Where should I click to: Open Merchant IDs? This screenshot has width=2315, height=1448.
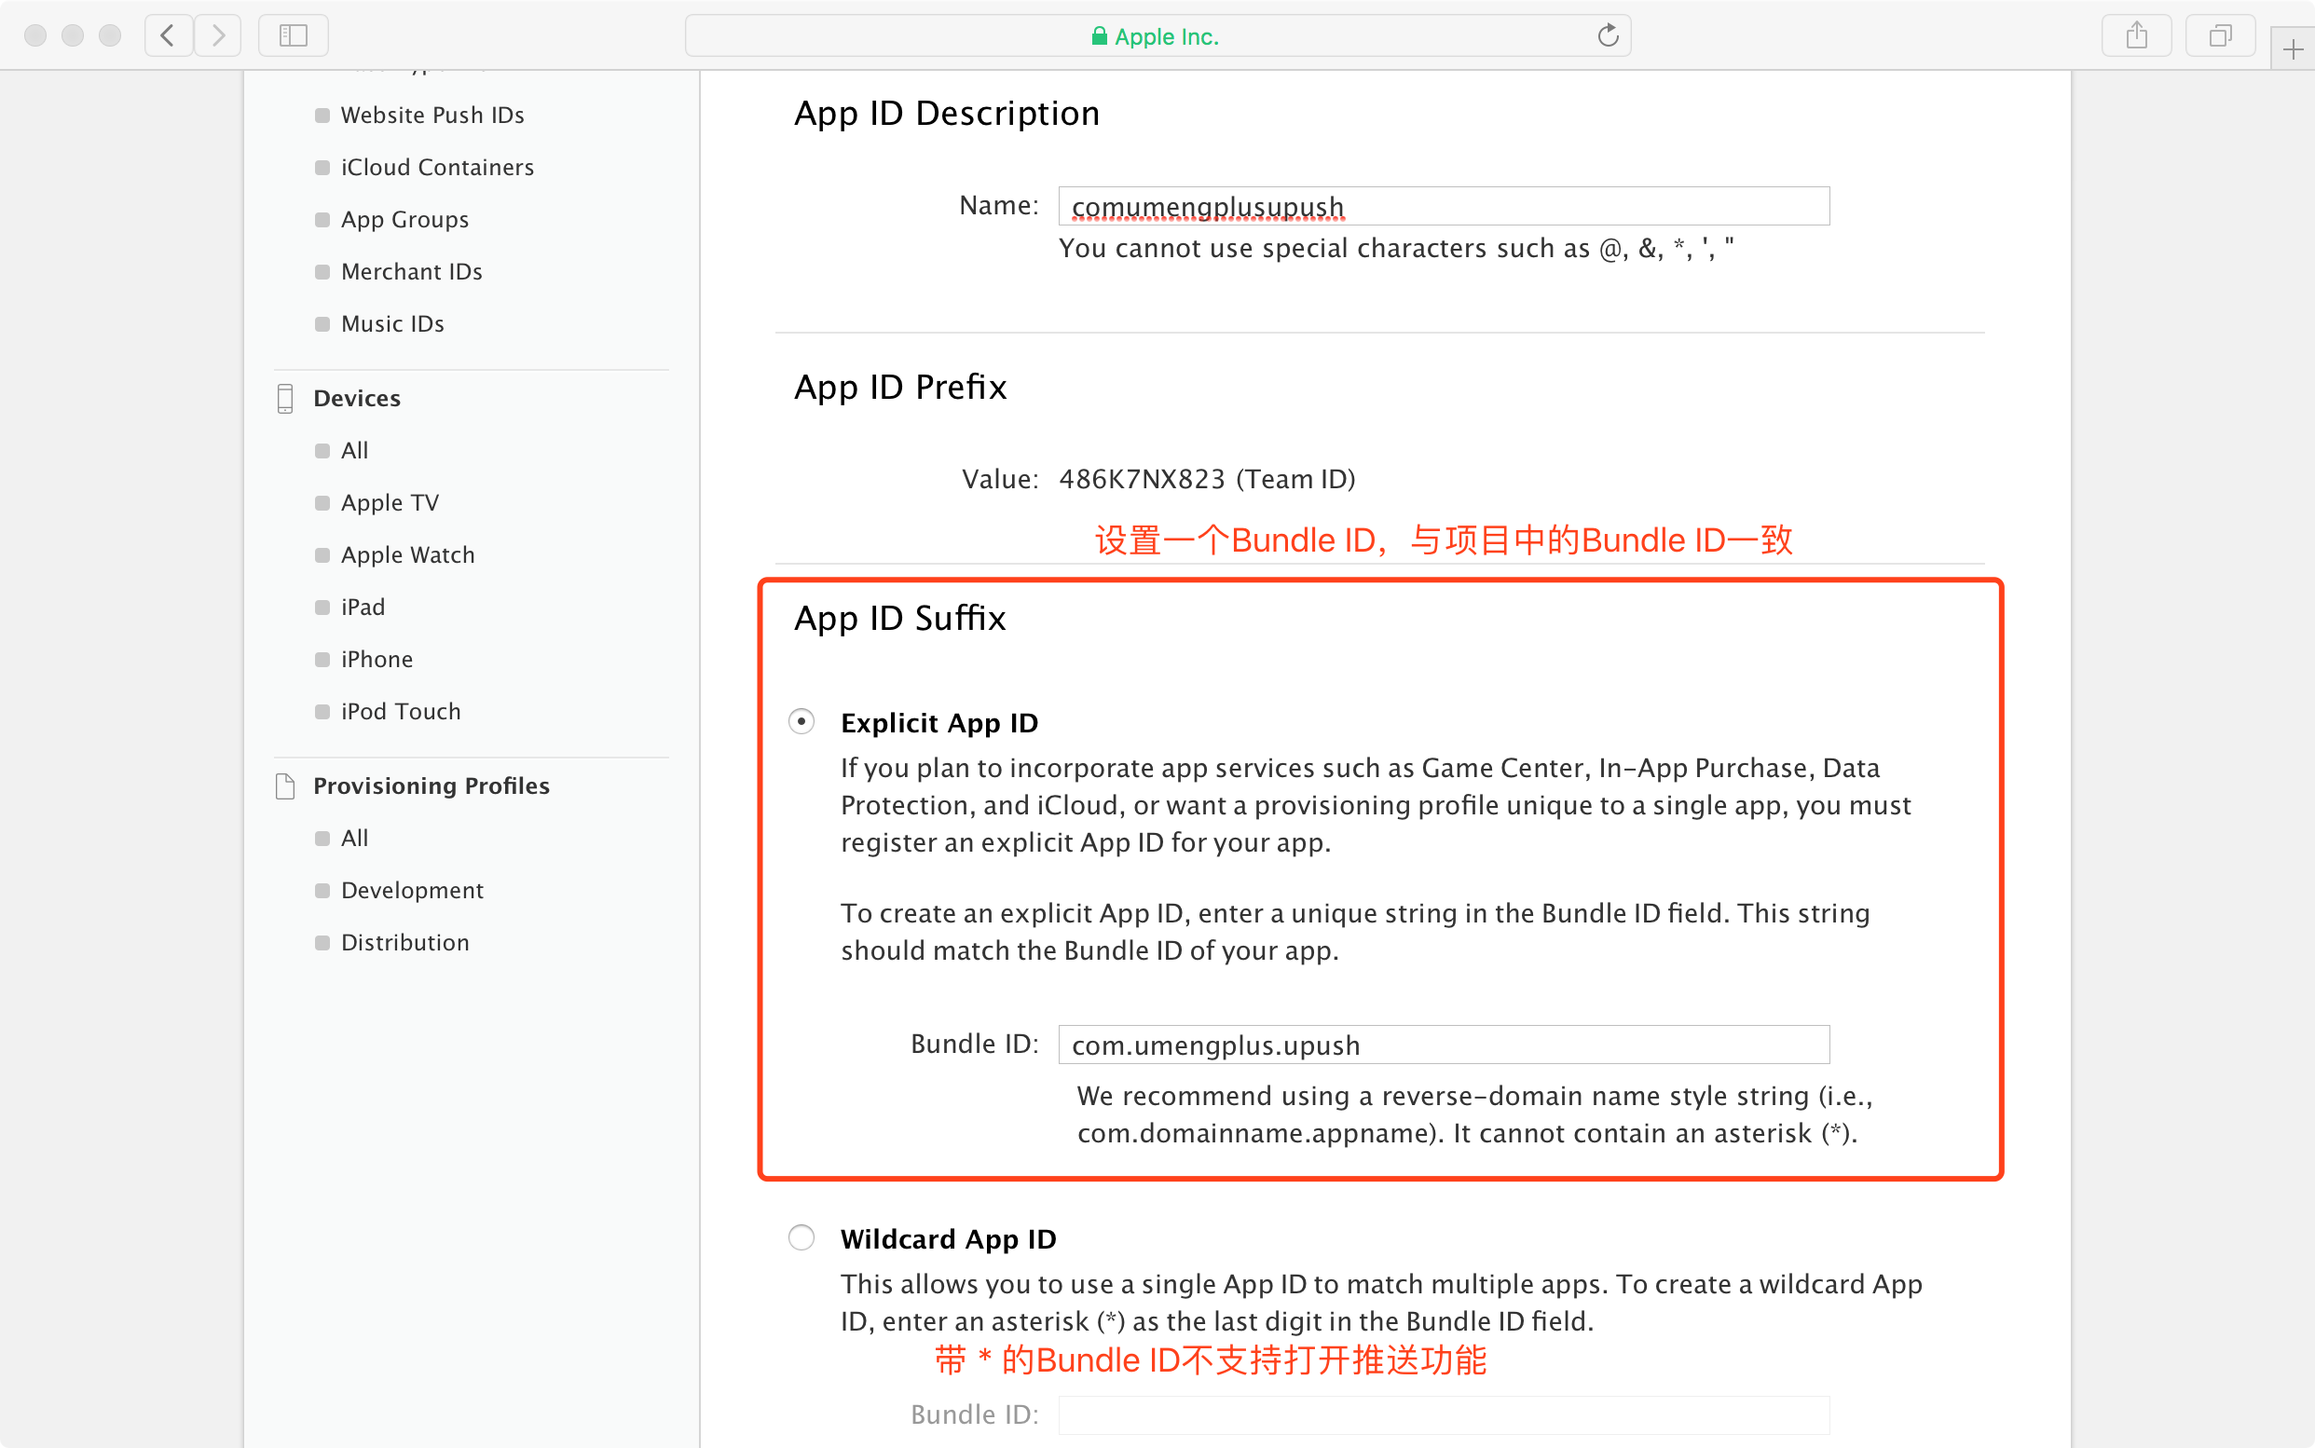[x=412, y=272]
